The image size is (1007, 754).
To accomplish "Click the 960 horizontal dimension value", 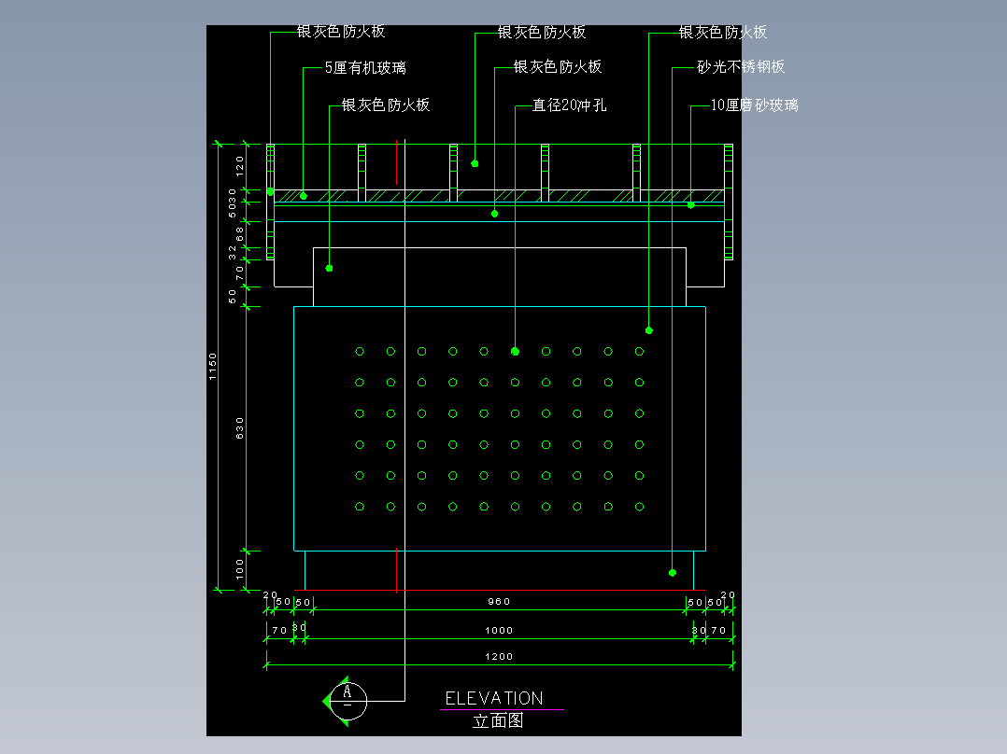I will [x=499, y=601].
